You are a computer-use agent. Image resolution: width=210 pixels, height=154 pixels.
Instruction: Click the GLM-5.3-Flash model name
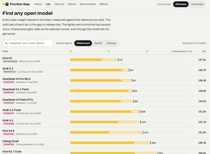click(x=12, y=110)
